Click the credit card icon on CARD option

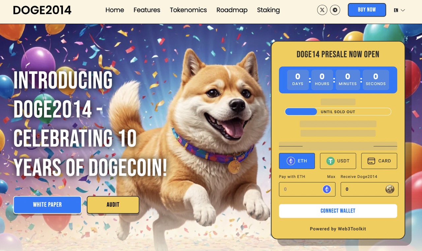click(x=371, y=161)
